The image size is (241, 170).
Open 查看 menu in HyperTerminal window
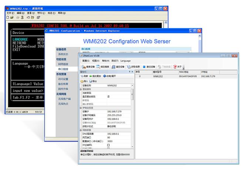pos(31,13)
